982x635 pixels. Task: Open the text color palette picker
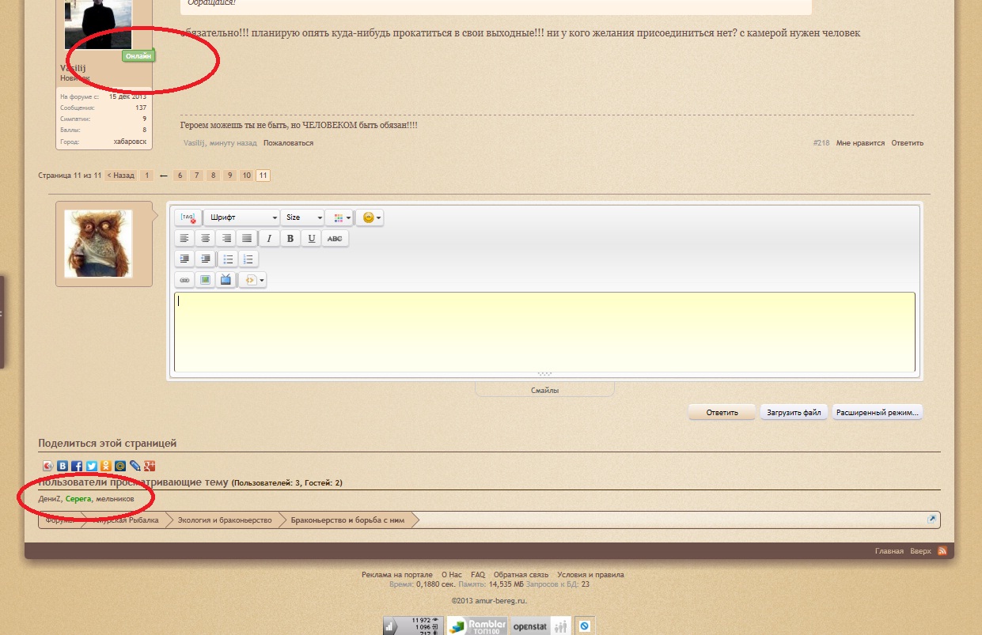(x=339, y=217)
